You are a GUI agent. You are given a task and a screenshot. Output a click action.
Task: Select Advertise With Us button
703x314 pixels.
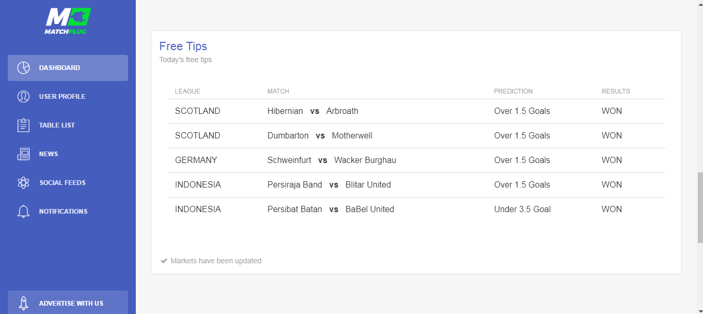click(x=68, y=303)
